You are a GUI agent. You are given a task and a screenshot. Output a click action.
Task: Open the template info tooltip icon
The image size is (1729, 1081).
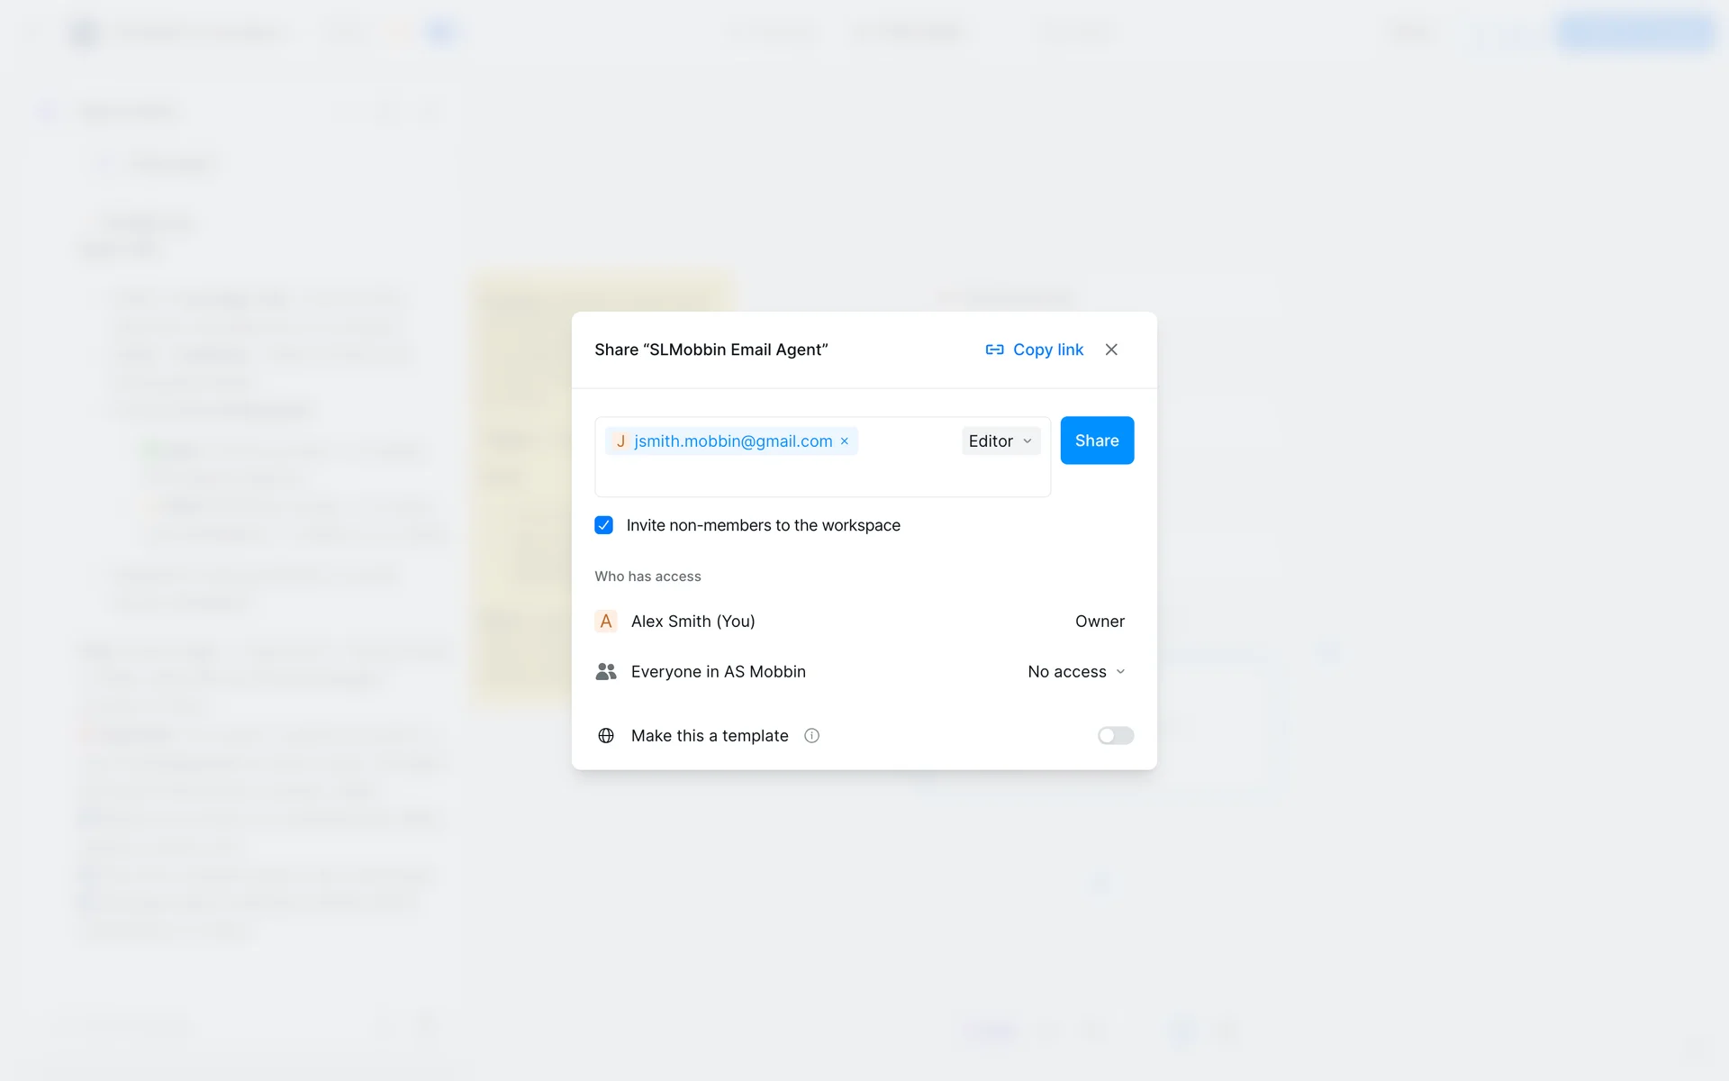pyautogui.click(x=811, y=736)
